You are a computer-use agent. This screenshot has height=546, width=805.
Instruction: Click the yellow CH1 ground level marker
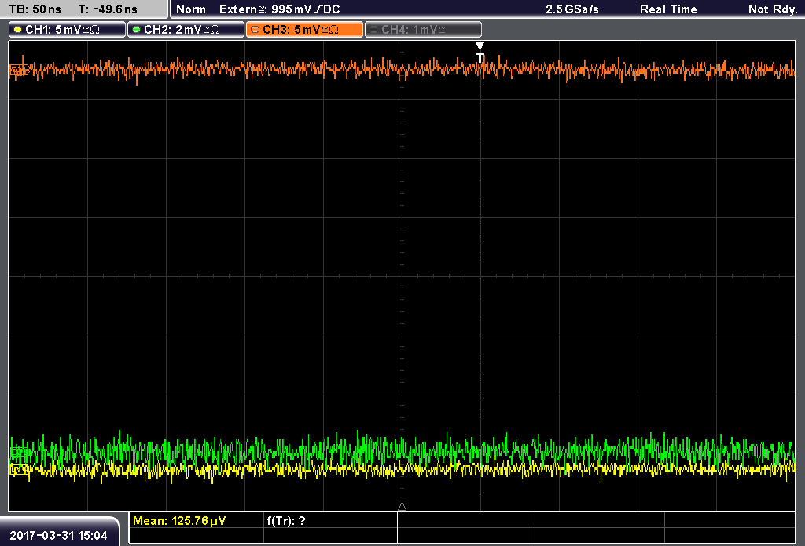19,469
